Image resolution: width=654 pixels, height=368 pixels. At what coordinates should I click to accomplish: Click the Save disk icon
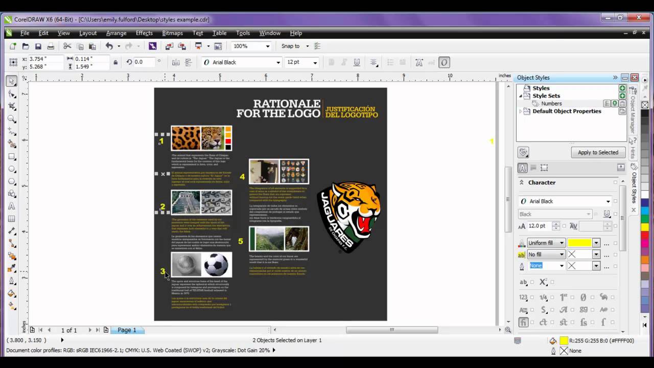pos(38,46)
